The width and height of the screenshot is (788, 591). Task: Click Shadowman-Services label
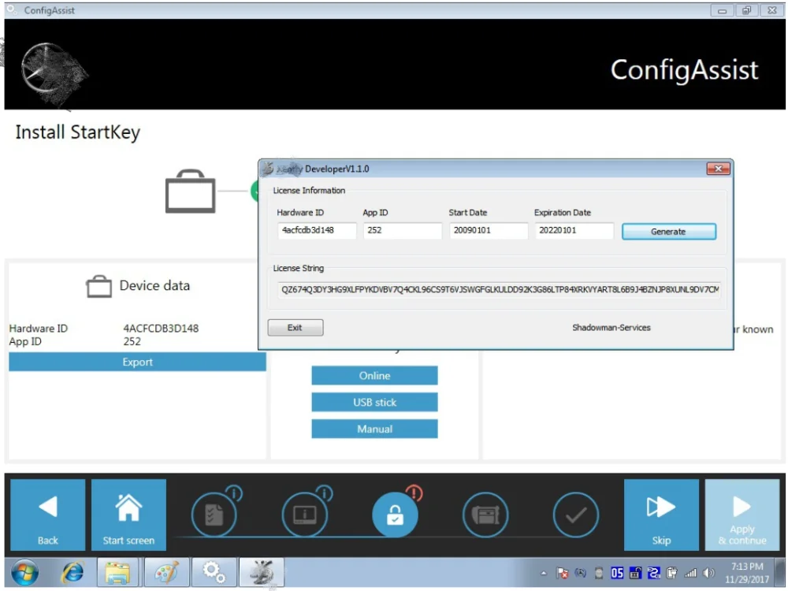[611, 328]
